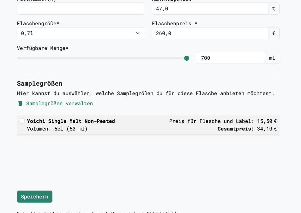Screen dimensions: 301x213
Task: Click the quantity input showing 700
Action: (231, 58)
